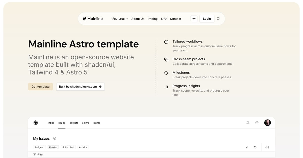This screenshot has height=158, width=303.
Task: Click the arrow icon in shadcnblocks button
Action: pos(100,87)
